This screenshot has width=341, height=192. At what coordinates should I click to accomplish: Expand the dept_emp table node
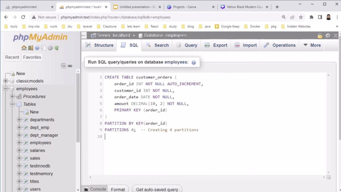[19, 127]
